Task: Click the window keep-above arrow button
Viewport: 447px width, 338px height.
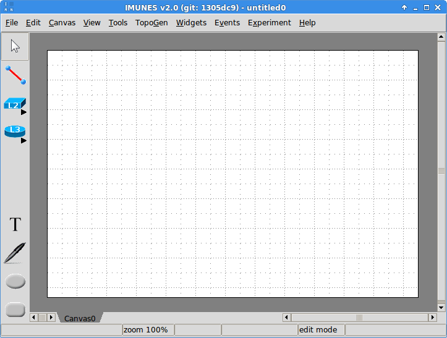Action: click(404, 7)
